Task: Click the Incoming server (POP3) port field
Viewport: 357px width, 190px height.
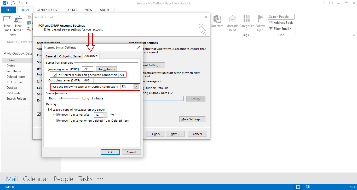Action: (x=88, y=69)
